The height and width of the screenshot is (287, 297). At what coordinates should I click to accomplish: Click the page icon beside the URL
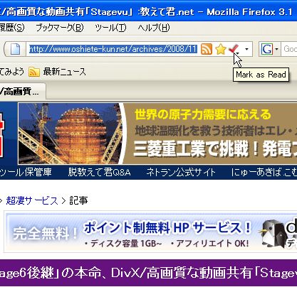pos(15,49)
